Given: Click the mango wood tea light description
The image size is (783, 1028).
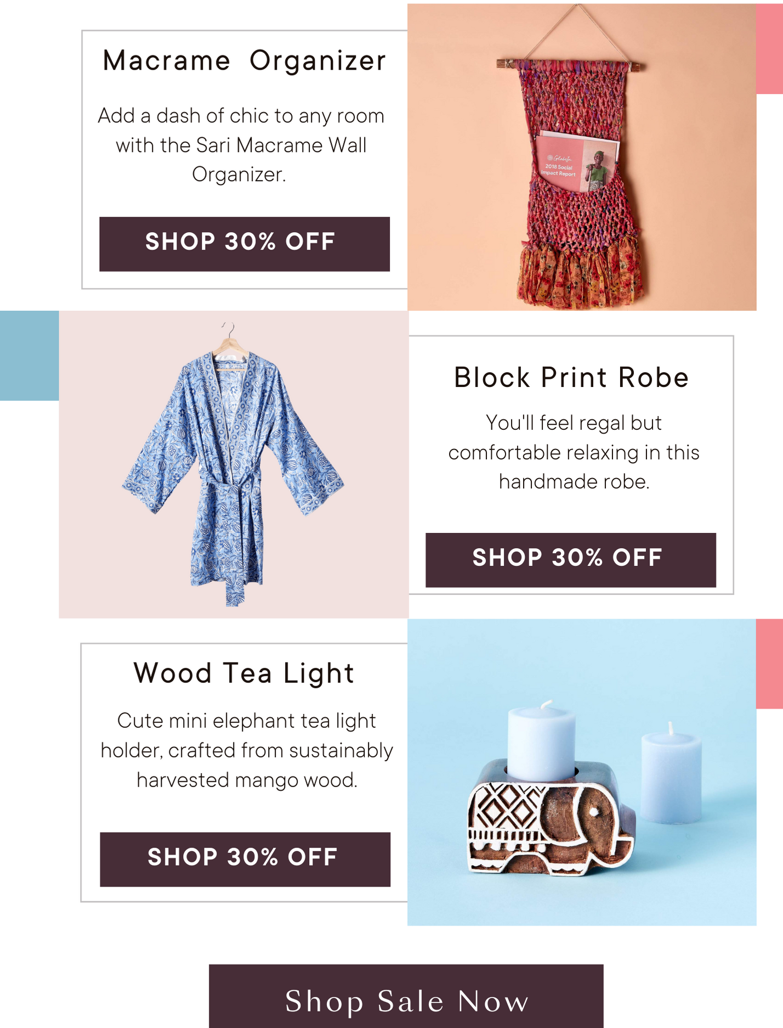Looking at the screenshot, I should 247,750.
